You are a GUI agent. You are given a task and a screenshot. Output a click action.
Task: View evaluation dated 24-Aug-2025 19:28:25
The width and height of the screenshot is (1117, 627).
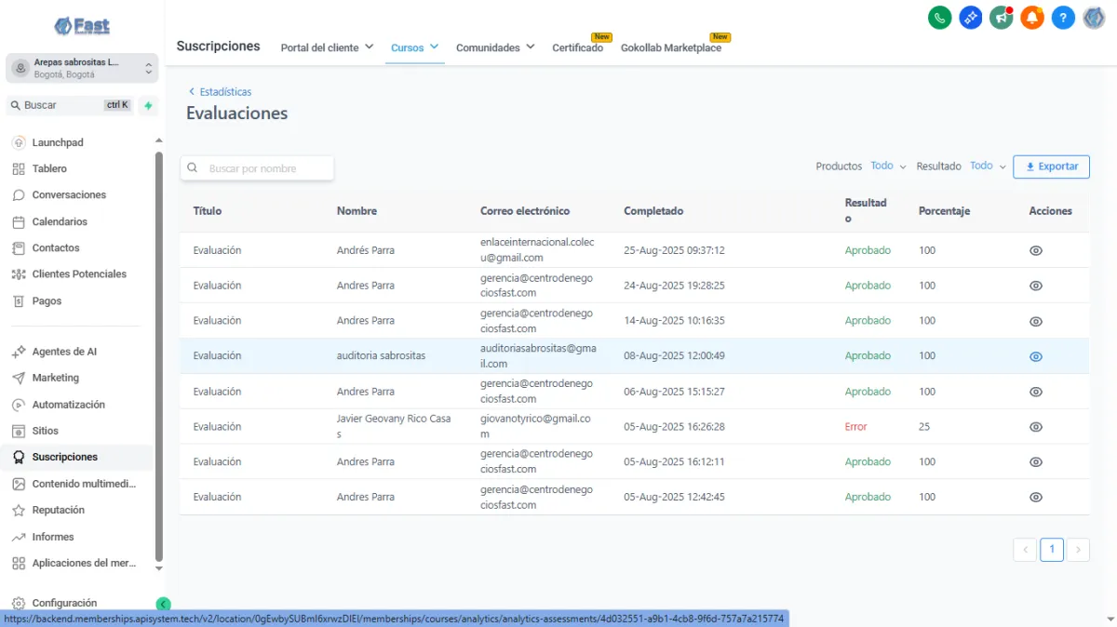click(x=1036, y=286)
